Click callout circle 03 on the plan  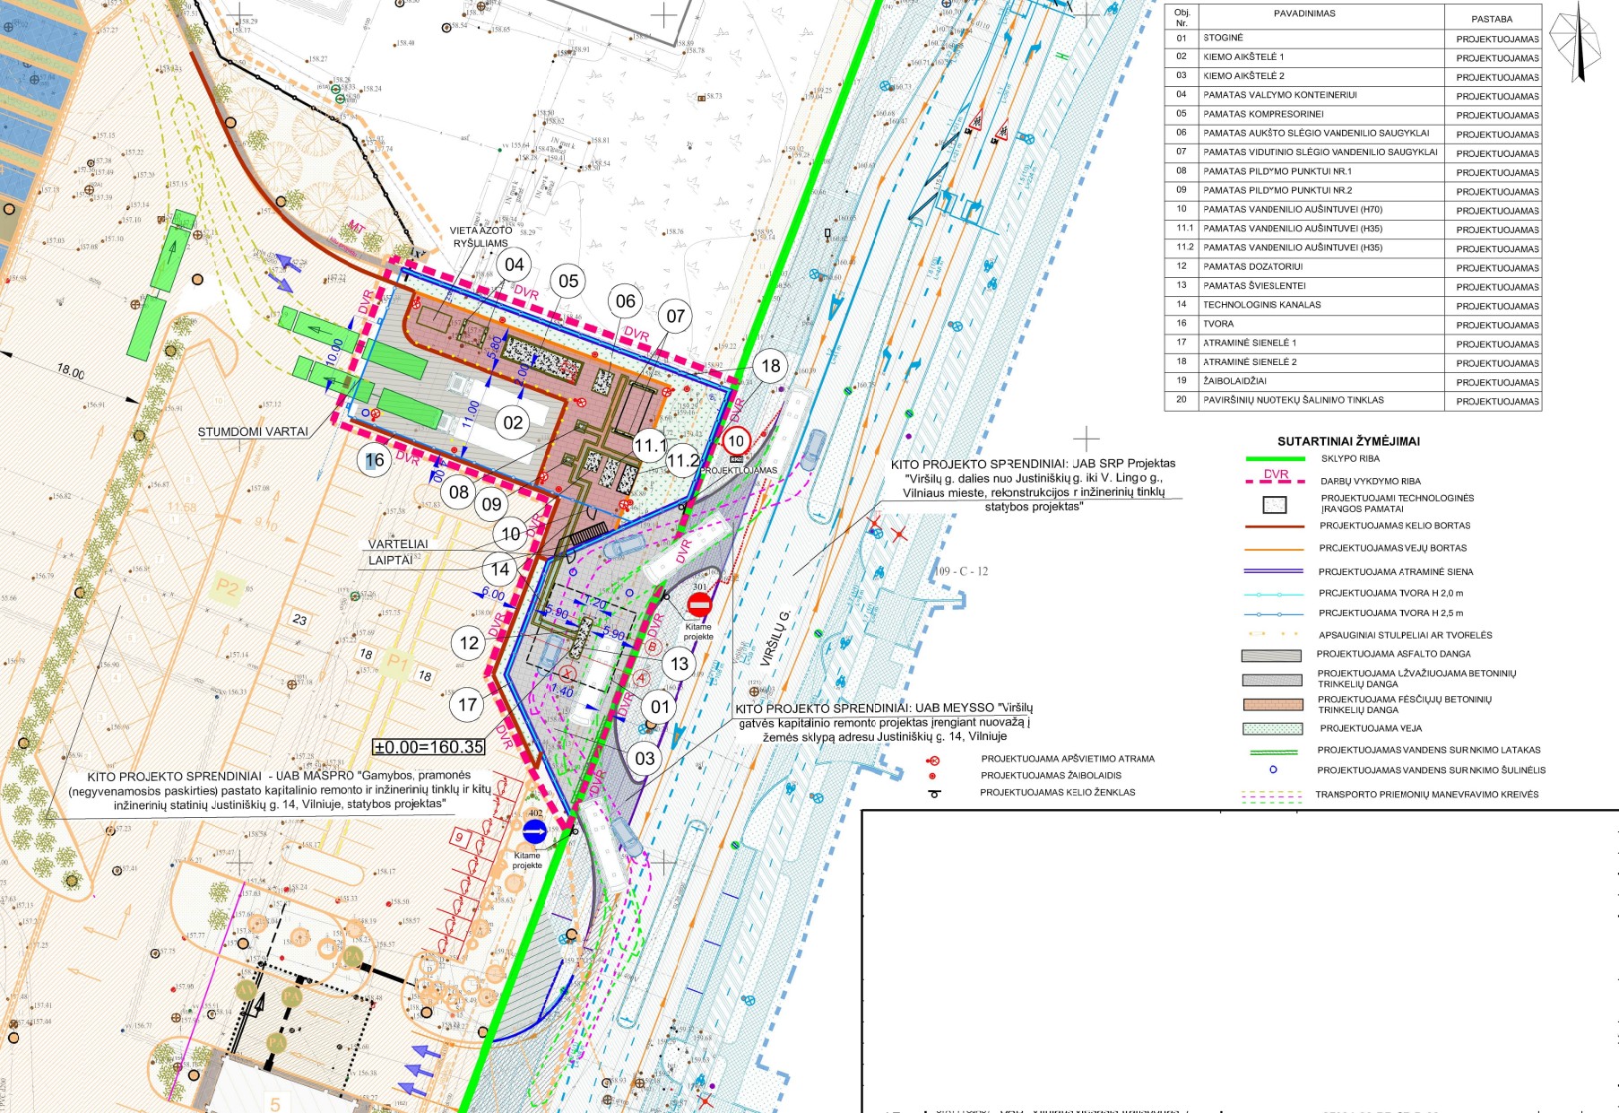(x=645, y=759)
